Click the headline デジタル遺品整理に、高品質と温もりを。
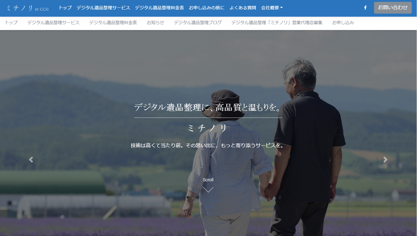 pyautogui.click(x=208, y=108)
